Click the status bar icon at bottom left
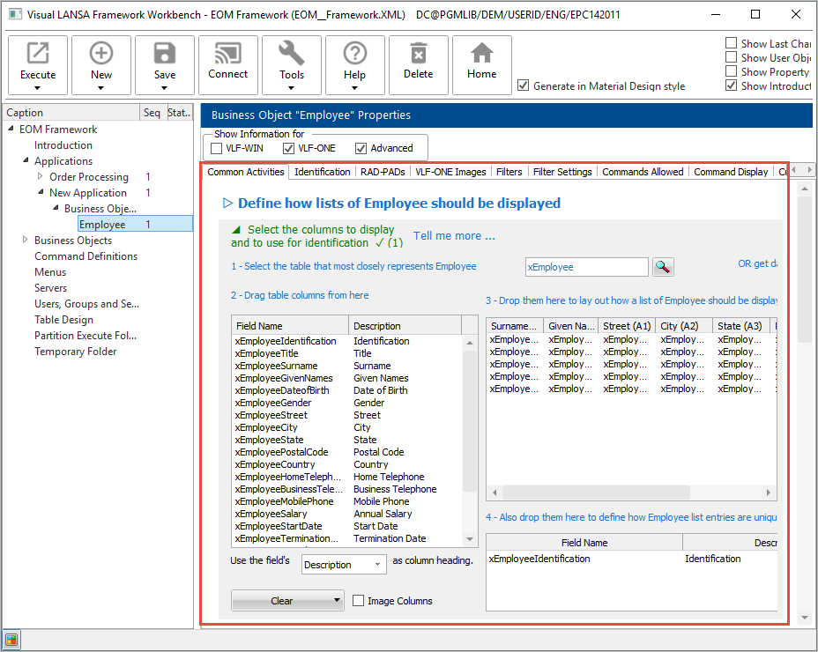 tap(11, 640)
